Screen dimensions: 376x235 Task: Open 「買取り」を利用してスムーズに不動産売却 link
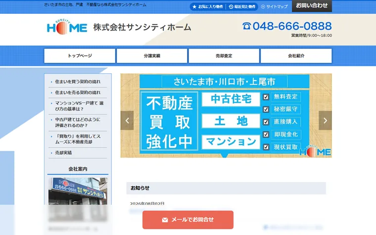(x=78, y=139)
